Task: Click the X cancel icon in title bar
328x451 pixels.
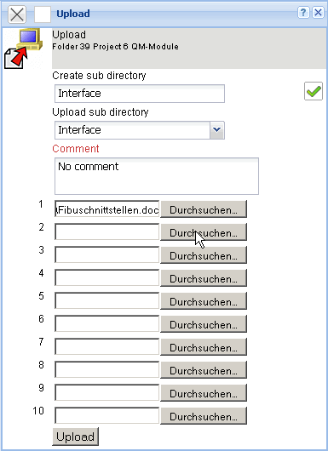Action: click(x=17, y=14)
